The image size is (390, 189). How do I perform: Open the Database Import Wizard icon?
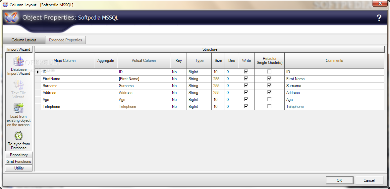pyautogui.click(x=19, y=61)
